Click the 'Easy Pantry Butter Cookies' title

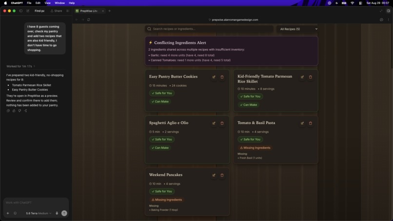pyautogui.click(x=173, y=77)
